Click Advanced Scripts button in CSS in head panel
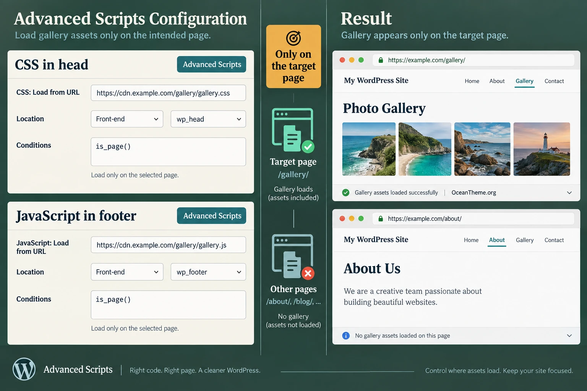Screen dimensions: 587x391 point(212,65)
